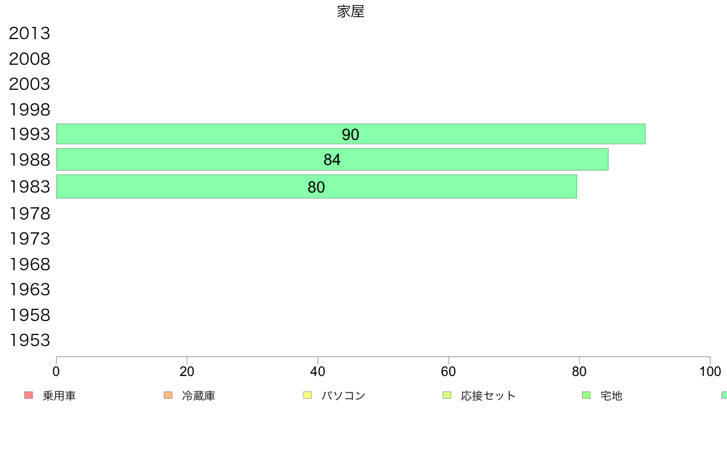Click the 応接セット legend label
The image size is (727, 450).
(x=488, y=396)
